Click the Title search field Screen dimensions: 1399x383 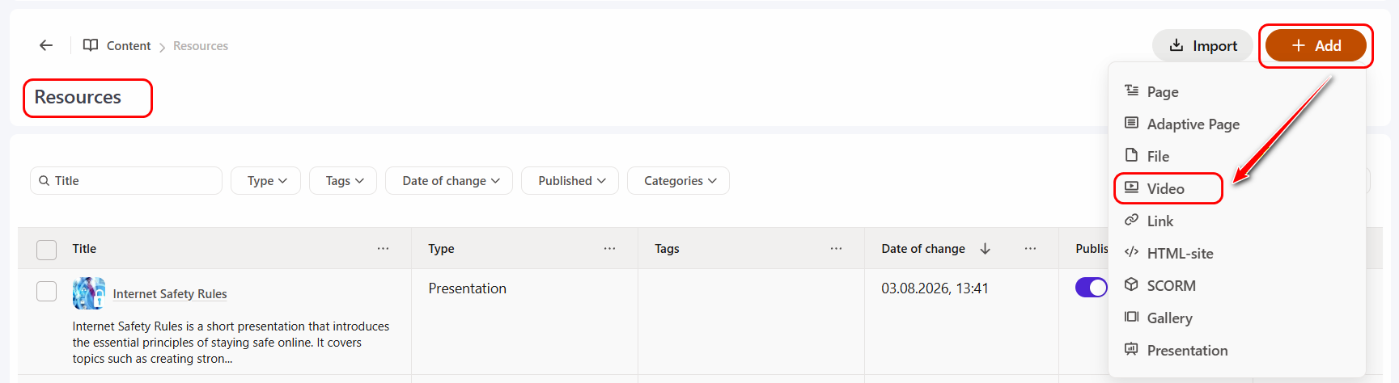tap(126, 181)
